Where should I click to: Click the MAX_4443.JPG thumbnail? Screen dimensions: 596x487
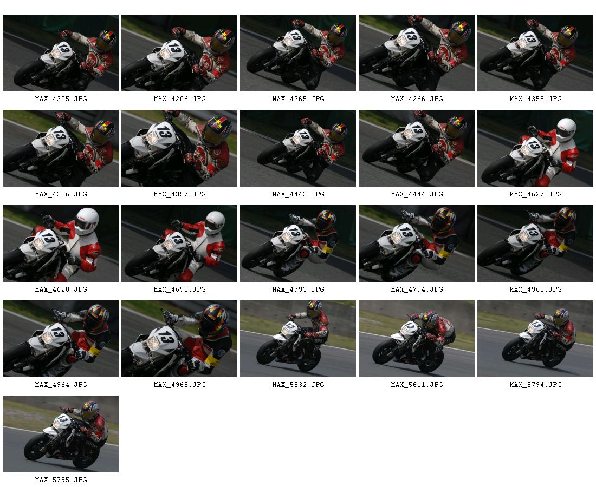point(297,148)
